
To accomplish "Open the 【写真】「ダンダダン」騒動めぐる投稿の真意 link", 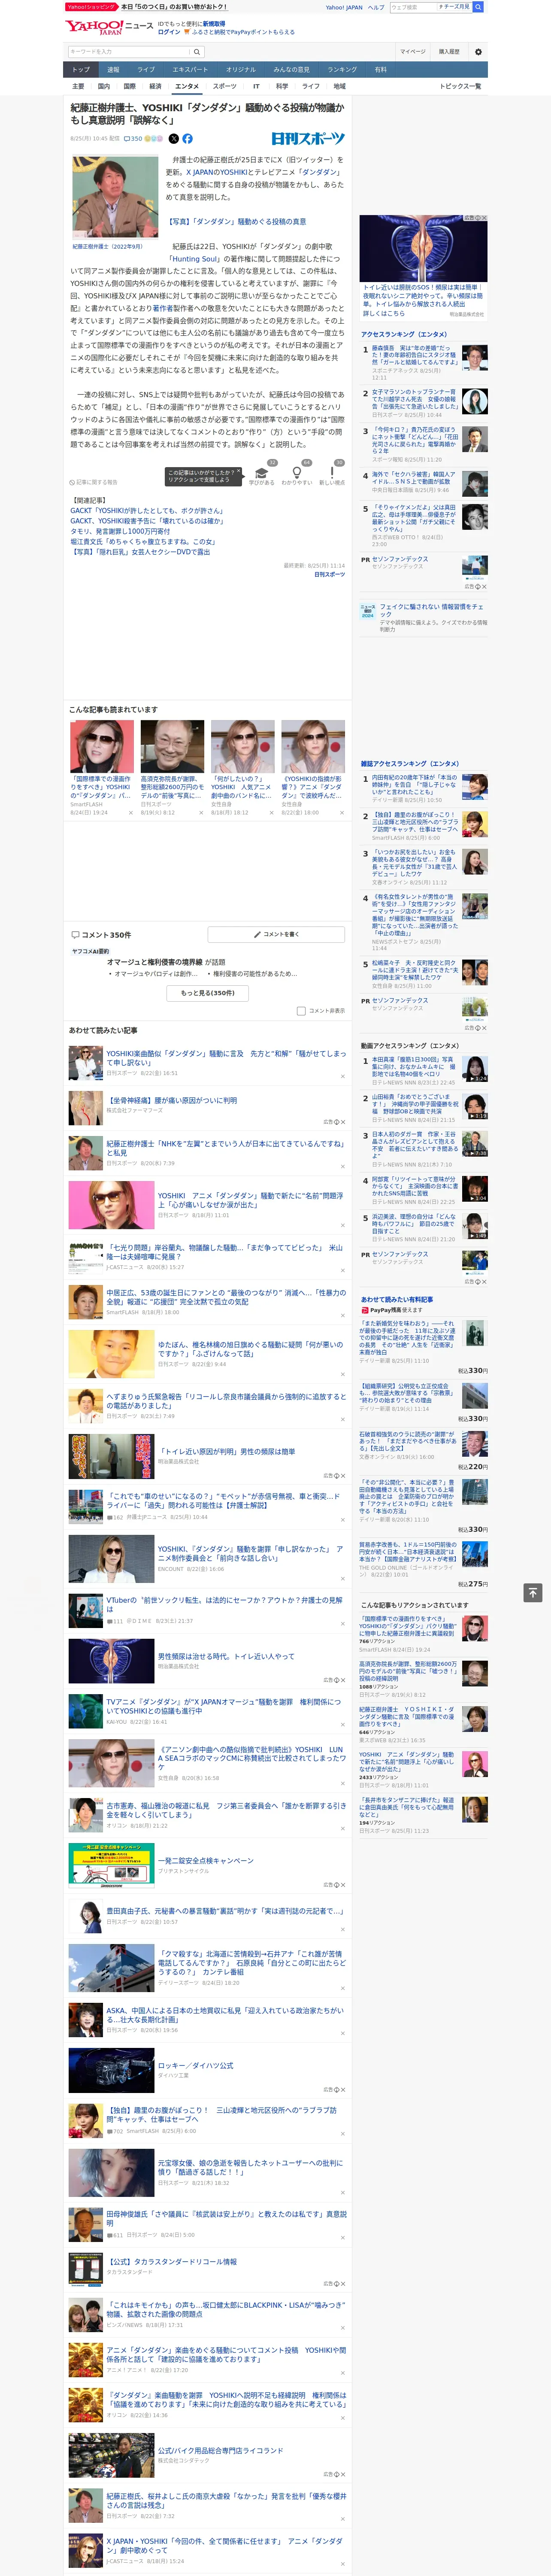I will [236, 221].
